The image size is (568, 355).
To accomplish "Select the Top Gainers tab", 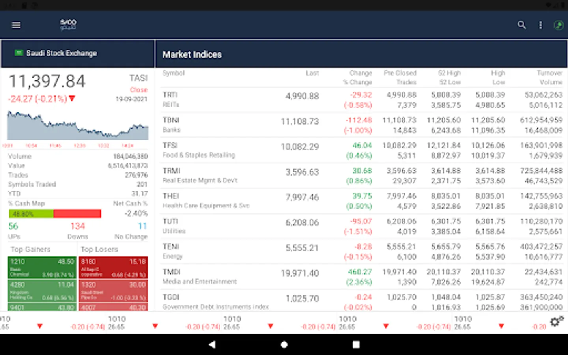I will [31, 249].
